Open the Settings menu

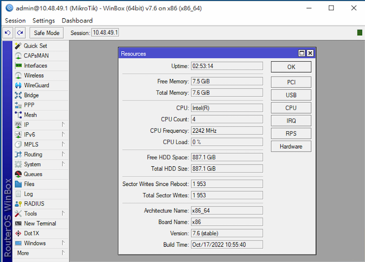(x=44, y=21)
